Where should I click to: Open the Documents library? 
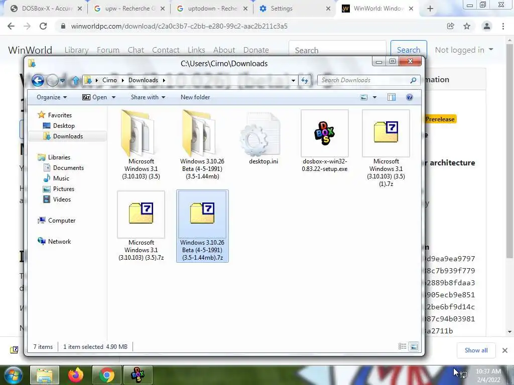68,167
